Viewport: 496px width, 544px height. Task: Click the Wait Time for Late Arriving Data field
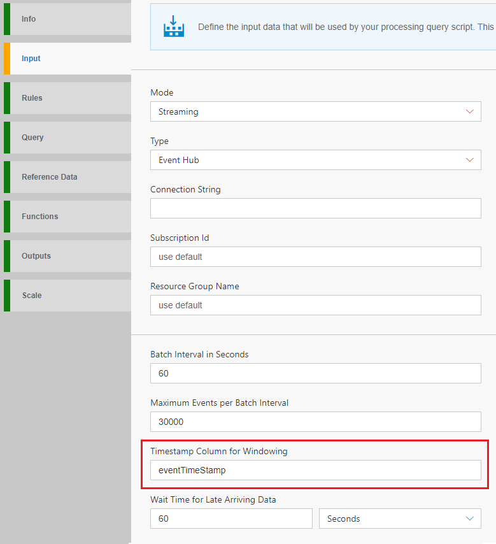[x=231, y=519]
